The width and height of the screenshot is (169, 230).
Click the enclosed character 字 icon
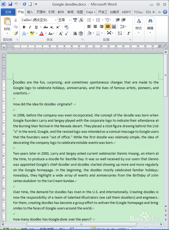81,33
